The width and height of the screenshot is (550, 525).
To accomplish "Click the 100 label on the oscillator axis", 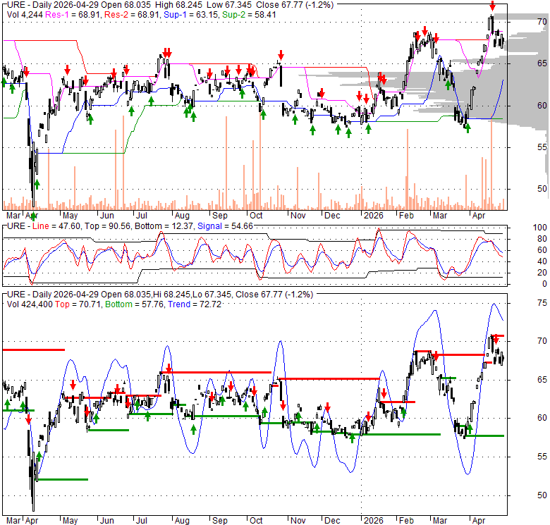I will click(540, 228).
